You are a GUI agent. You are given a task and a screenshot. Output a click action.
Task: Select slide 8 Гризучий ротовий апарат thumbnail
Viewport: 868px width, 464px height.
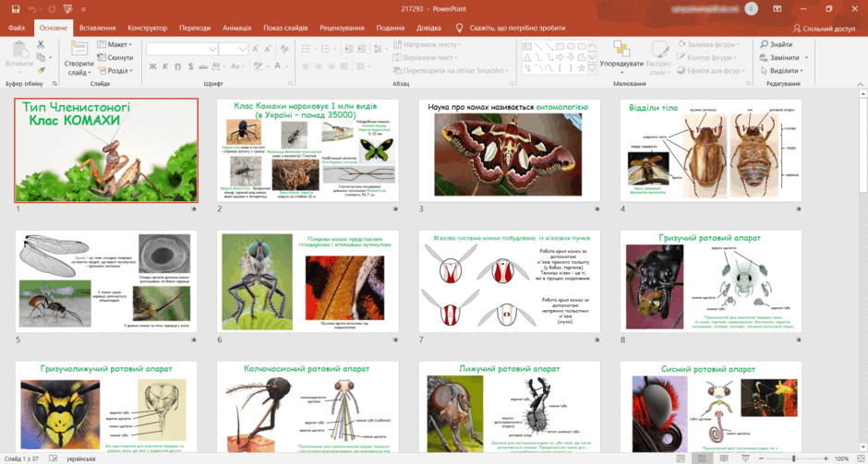711,281
